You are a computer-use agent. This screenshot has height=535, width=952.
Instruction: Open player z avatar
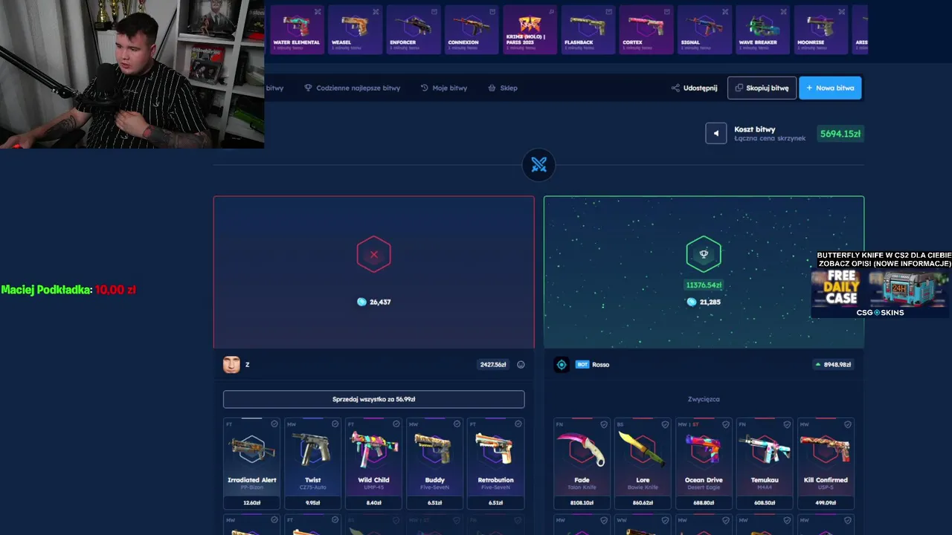point(231,364)
